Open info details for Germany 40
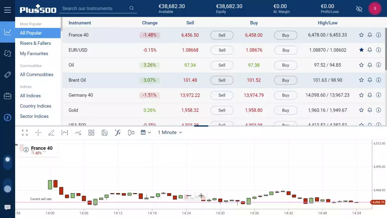 point(378,95)
